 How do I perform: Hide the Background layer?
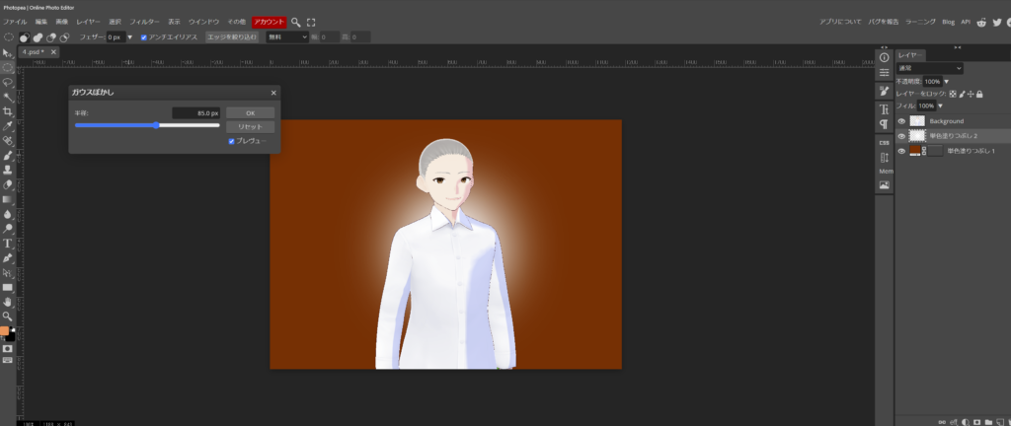tap(900, 121)
